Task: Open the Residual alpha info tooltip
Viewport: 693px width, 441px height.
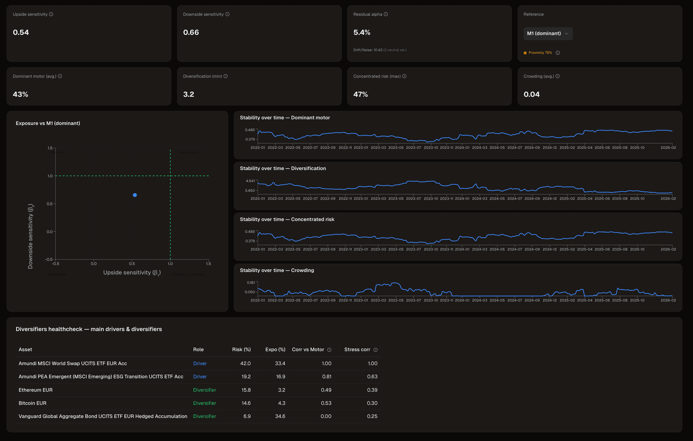Action: pyautogui.click(x=385, y=14)
